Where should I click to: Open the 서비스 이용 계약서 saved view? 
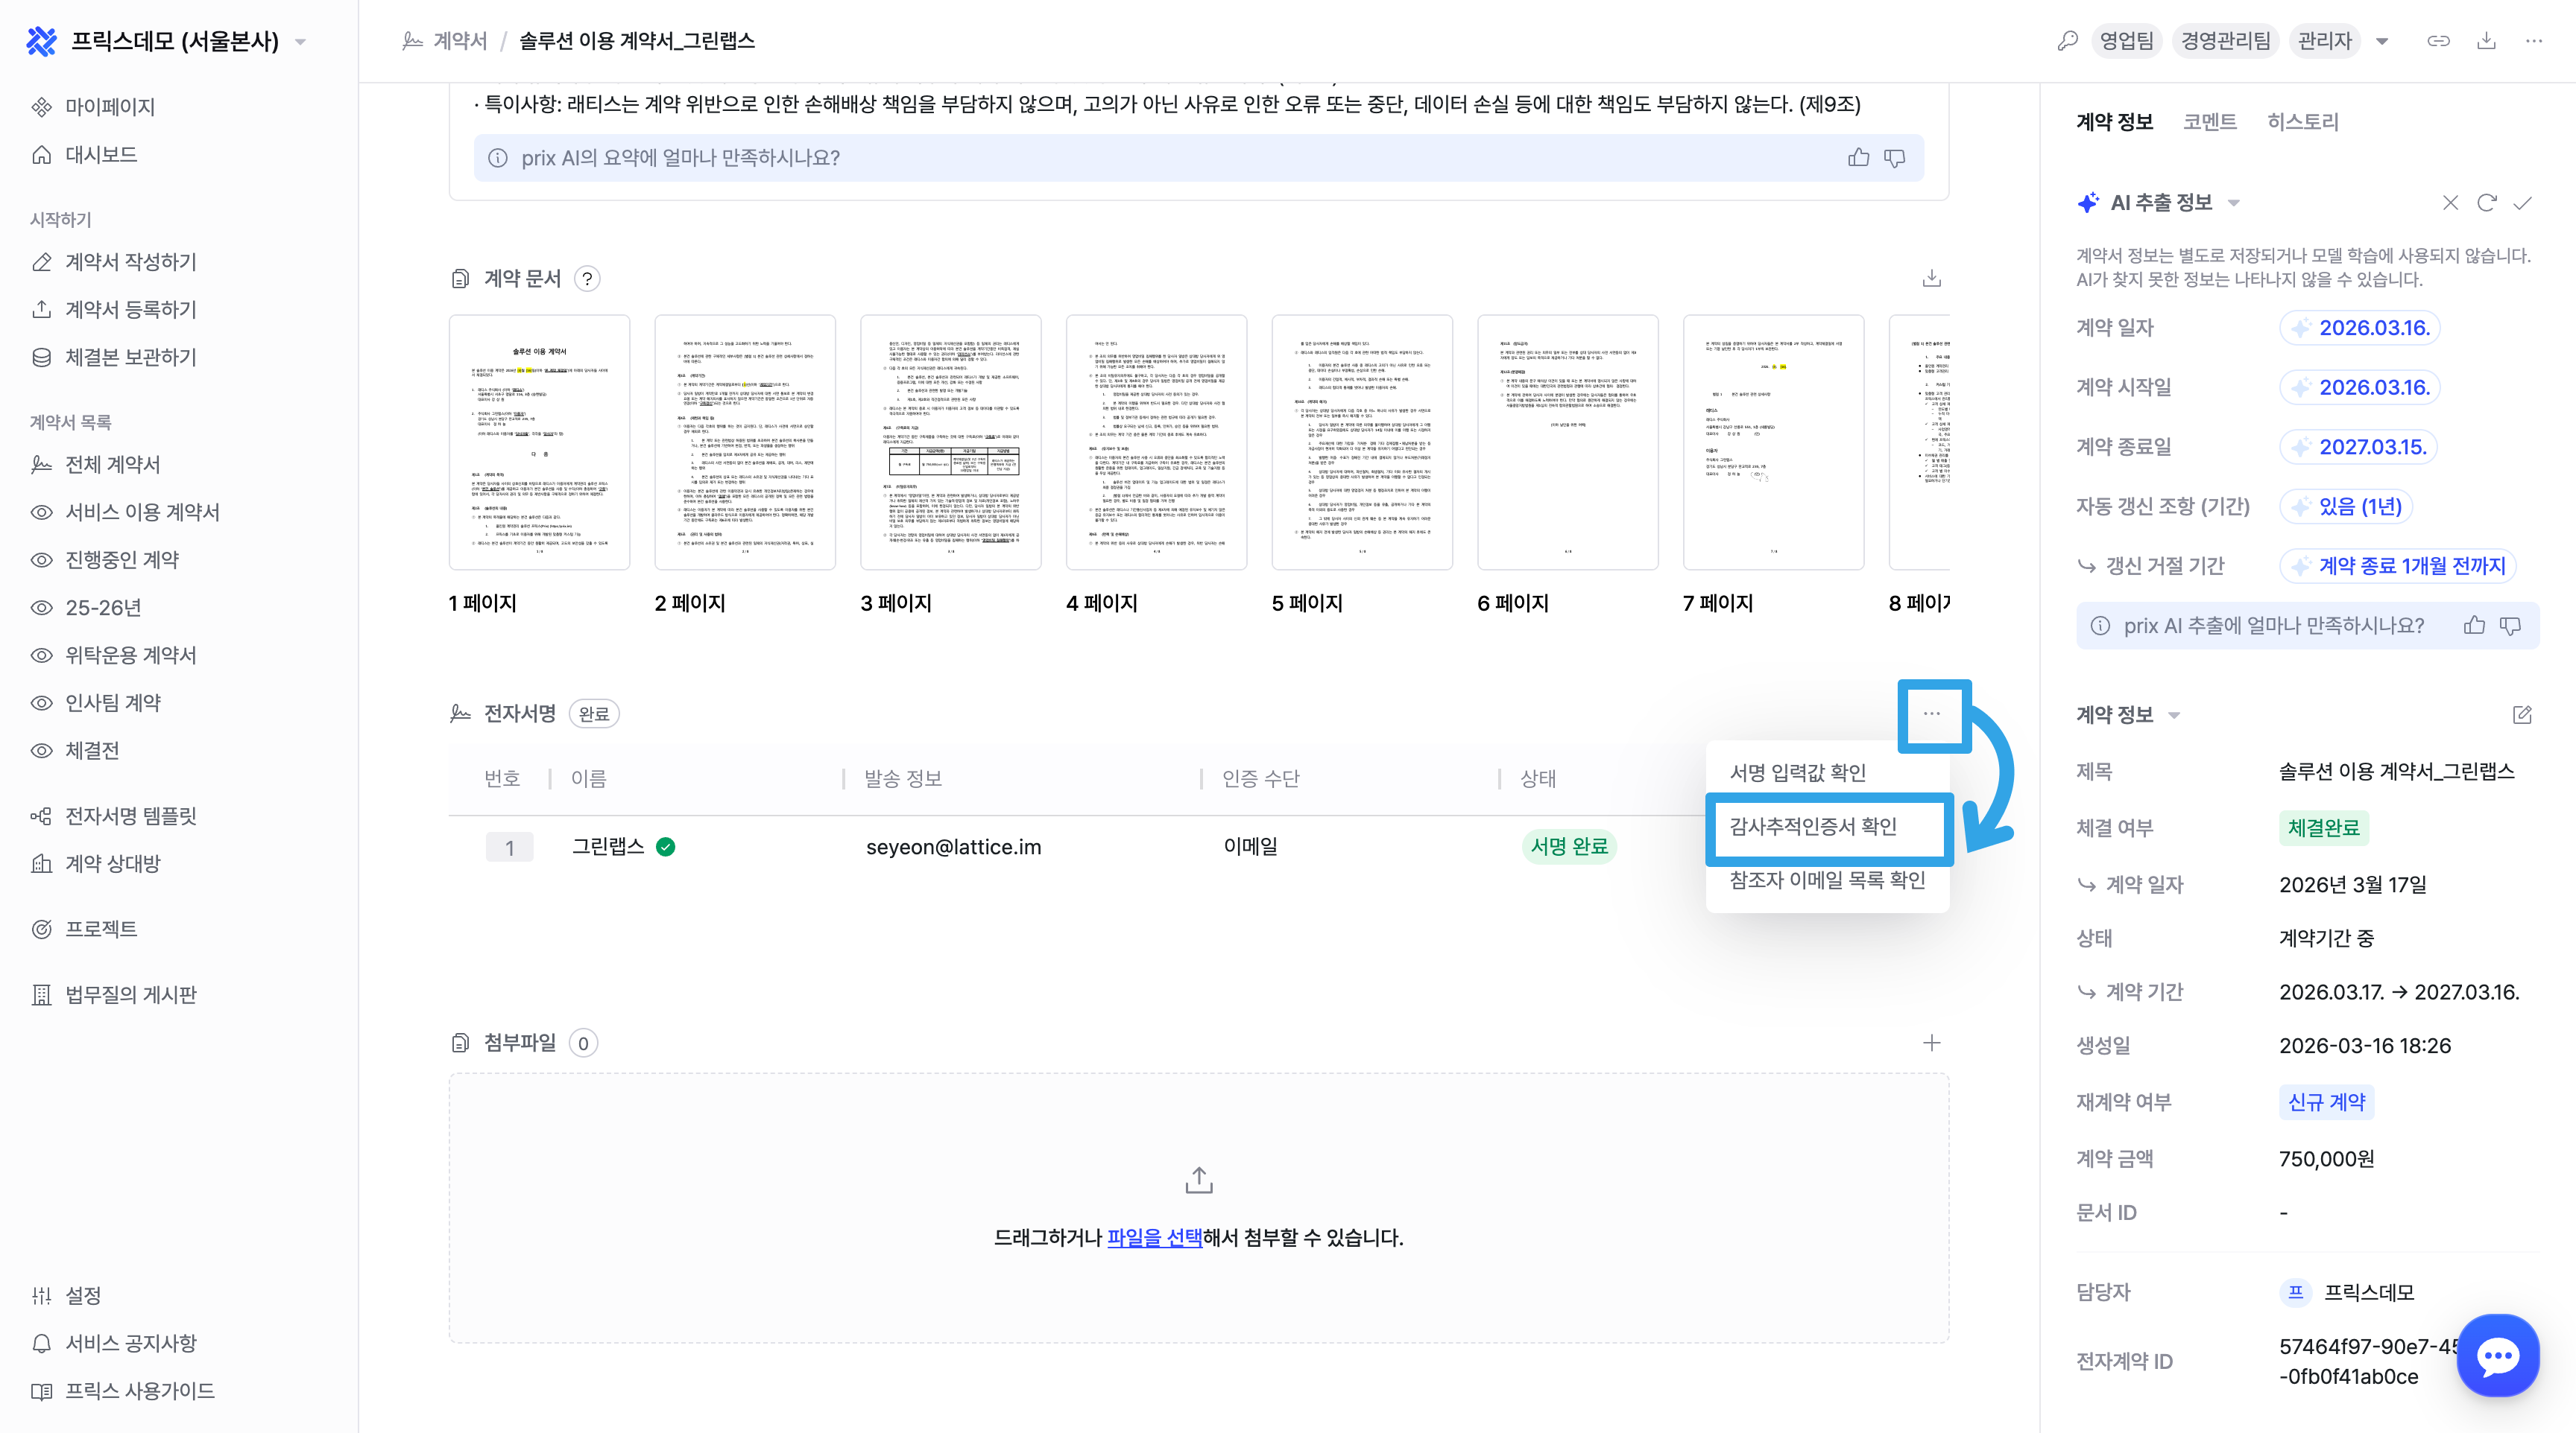point(142,512)
